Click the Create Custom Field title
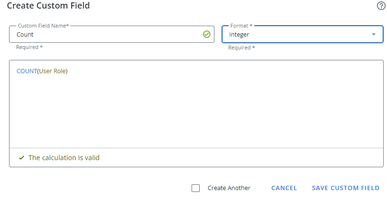387x201 pixels. point(48,6)
